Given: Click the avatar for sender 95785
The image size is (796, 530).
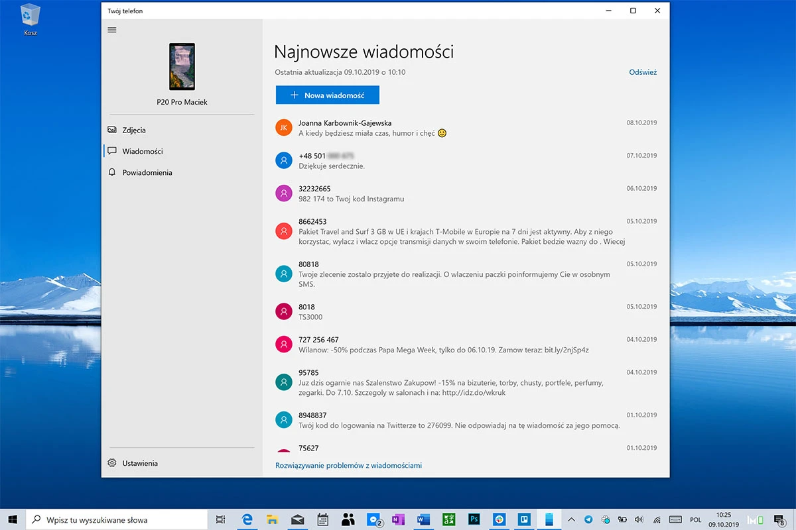Looking at the screenshot, I should point(283,382).
